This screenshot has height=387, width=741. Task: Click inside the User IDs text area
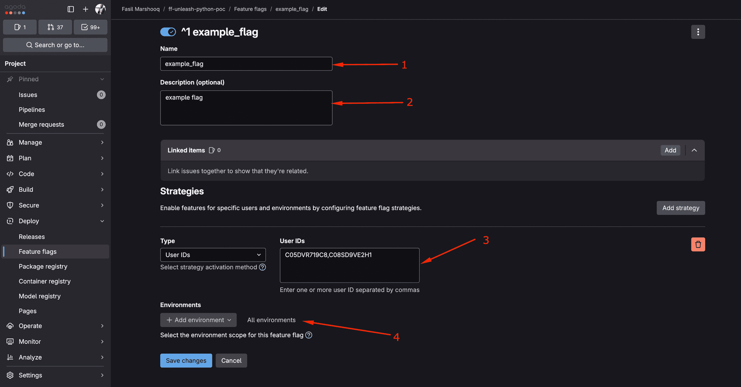pyautogui.click(x=350, y=265)
